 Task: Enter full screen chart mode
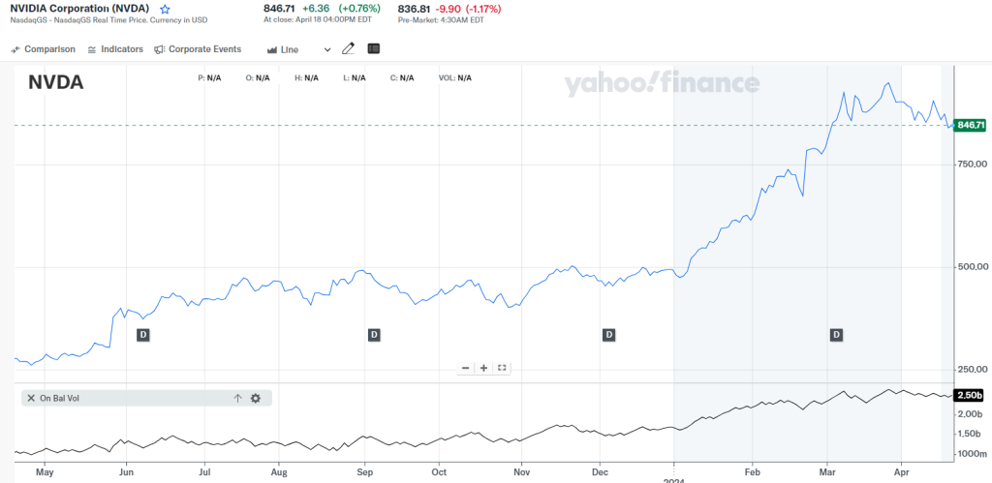coord(502,368)
